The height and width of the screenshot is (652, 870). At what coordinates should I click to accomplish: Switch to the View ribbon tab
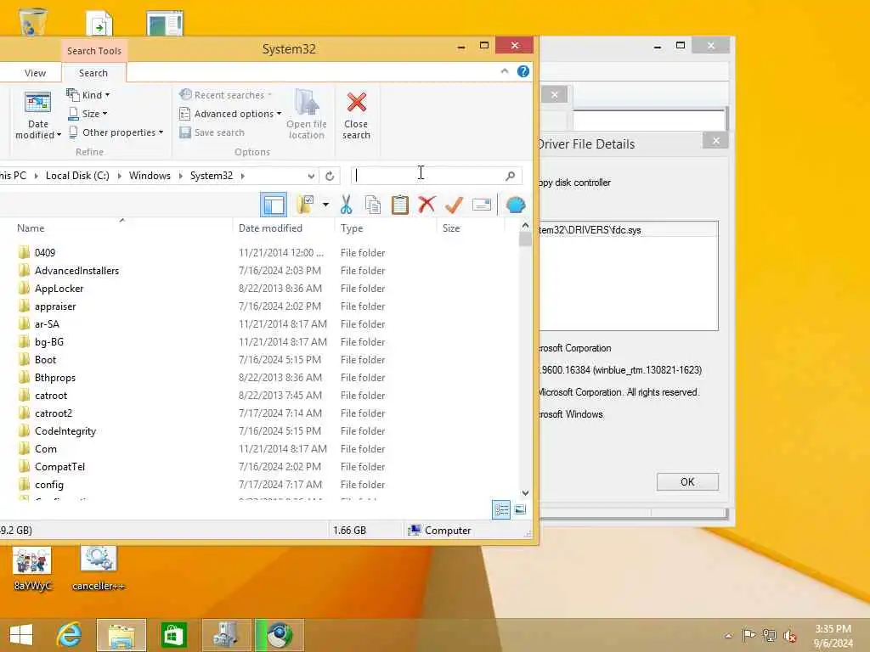tap(35, 73)
